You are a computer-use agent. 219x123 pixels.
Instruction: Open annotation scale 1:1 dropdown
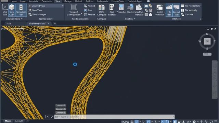189,122
